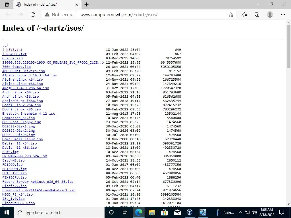Open Breadbox_Ensemble_4.12.iso link
This screenshot has width=291, height=218.
click(x=29, y=114)
